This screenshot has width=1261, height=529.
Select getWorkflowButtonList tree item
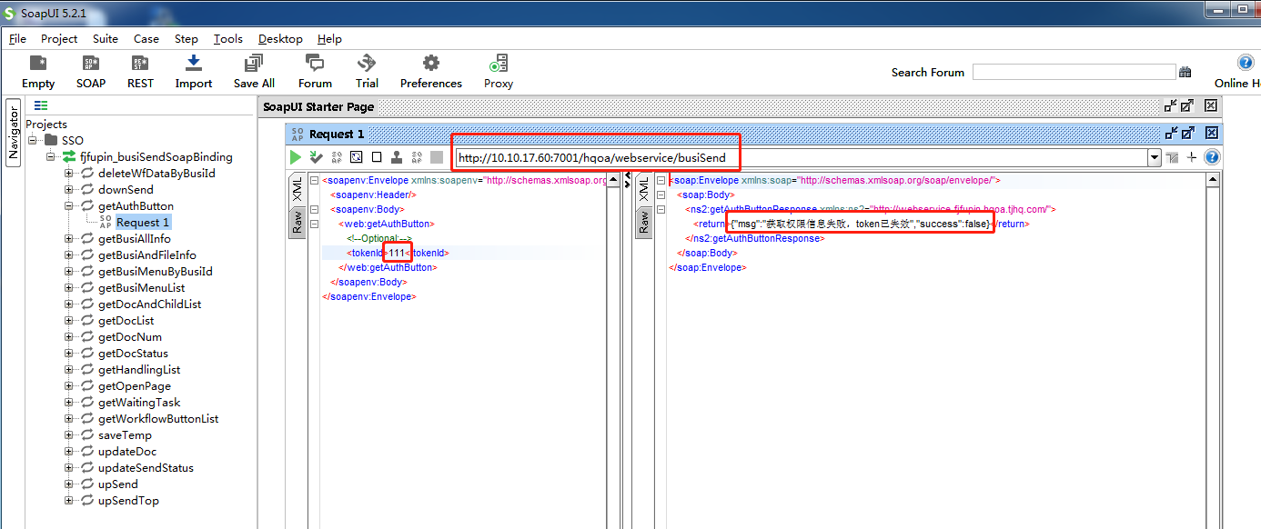click(x=158, y=418)
